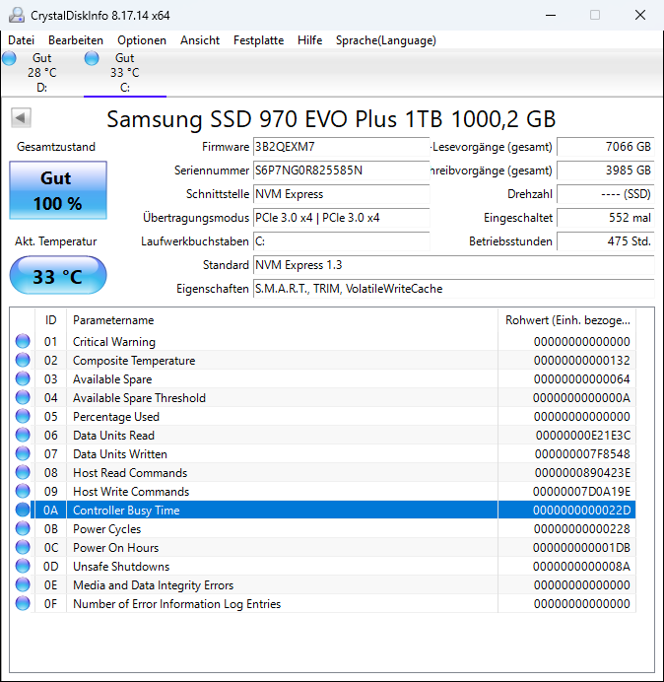Click the status orb of Power Cycles row

pos(23,528)
